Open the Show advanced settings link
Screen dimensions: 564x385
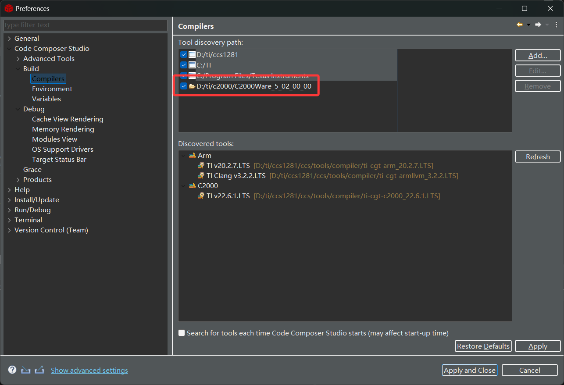coord(89,371)
